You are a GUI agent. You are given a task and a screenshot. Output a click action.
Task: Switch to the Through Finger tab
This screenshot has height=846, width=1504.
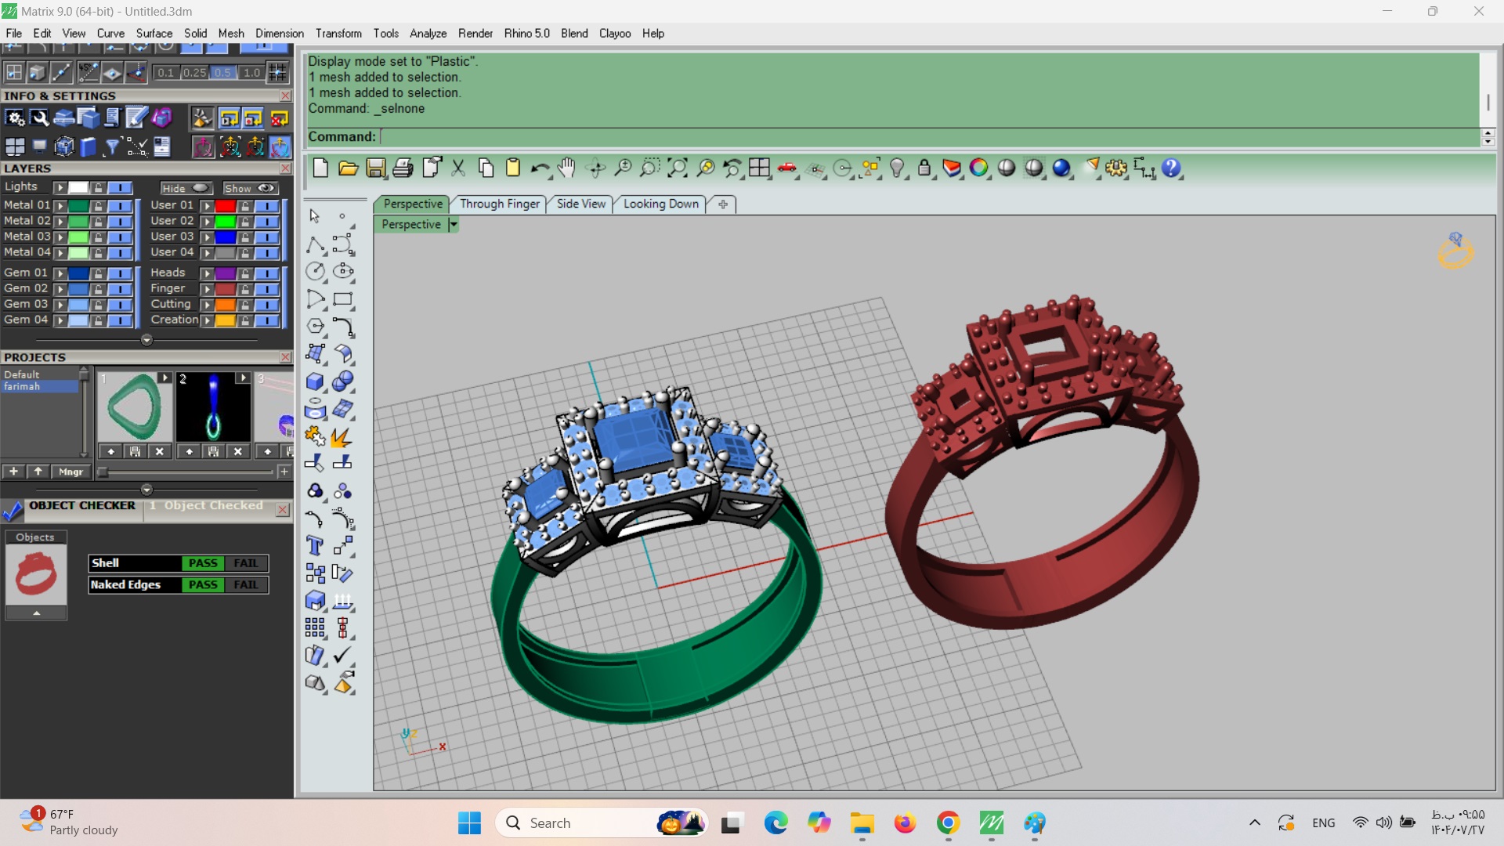(x=499, y=204)
